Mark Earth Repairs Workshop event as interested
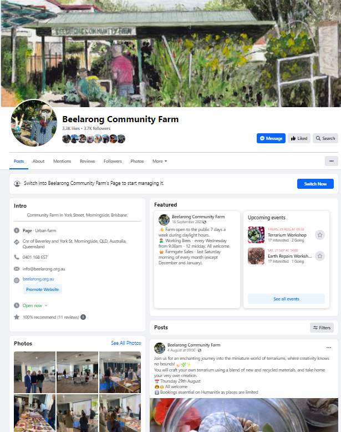 320,256
